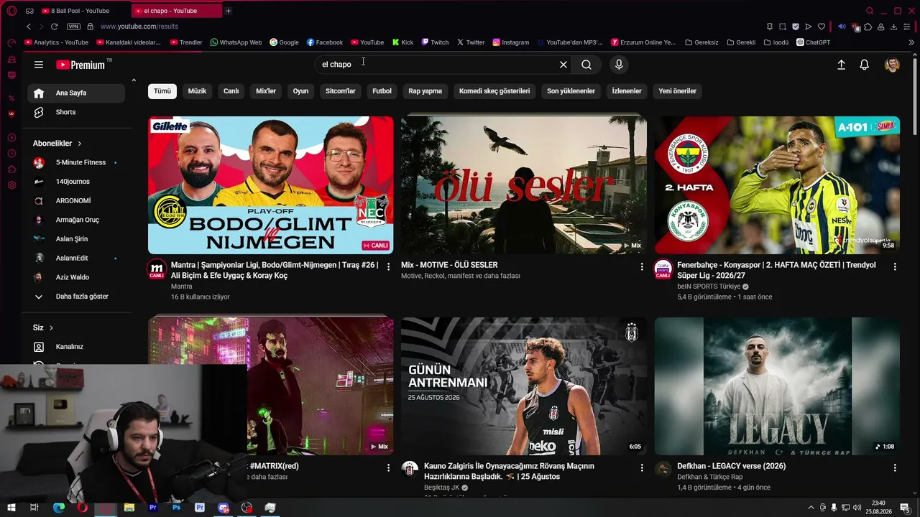The image size is (920, 517).
Task: Open the Mantra channel avatar
Action: (x=157, y=270)
